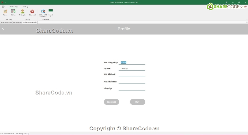248x135 pixels.
Task: Switch to the Màn hình chính document tab
Action: 6,22
